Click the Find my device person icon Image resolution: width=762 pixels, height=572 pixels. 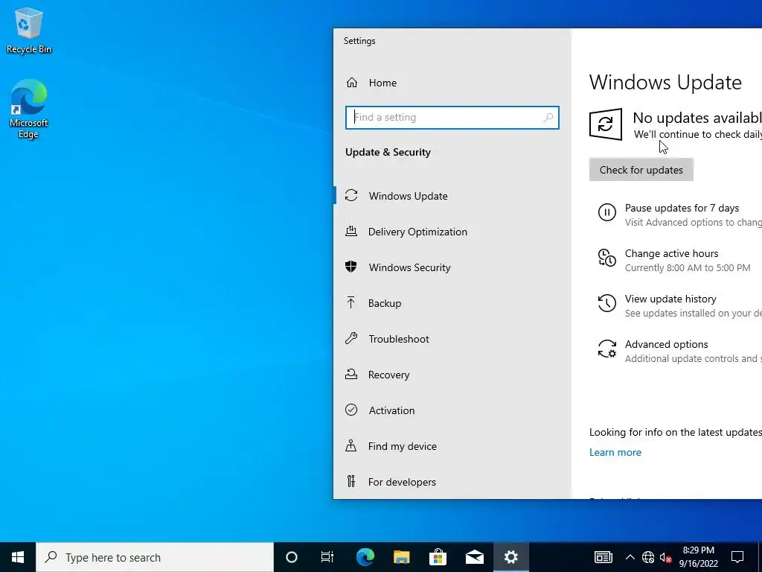click(x=351, y=445)
